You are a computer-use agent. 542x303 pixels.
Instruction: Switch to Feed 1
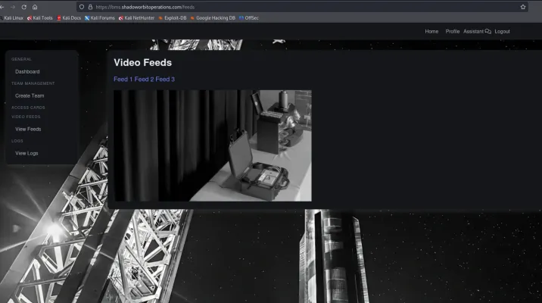coord(123,80)
